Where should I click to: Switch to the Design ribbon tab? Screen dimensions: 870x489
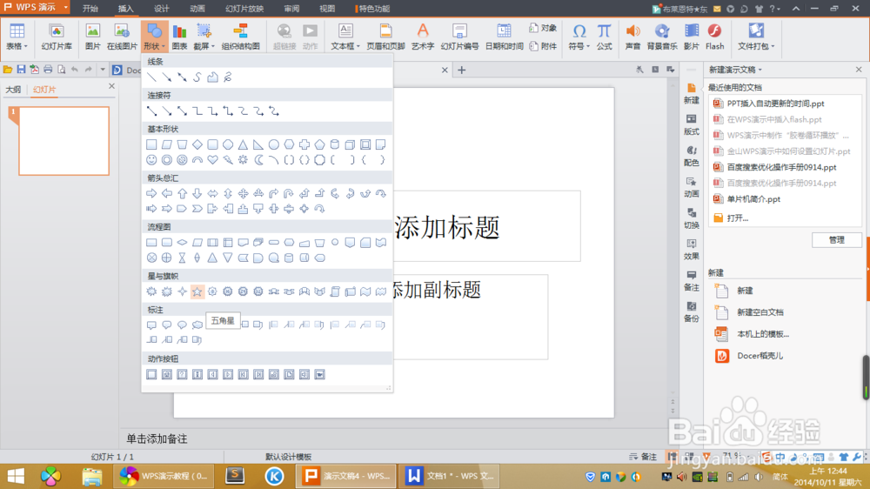click(162, 9)
